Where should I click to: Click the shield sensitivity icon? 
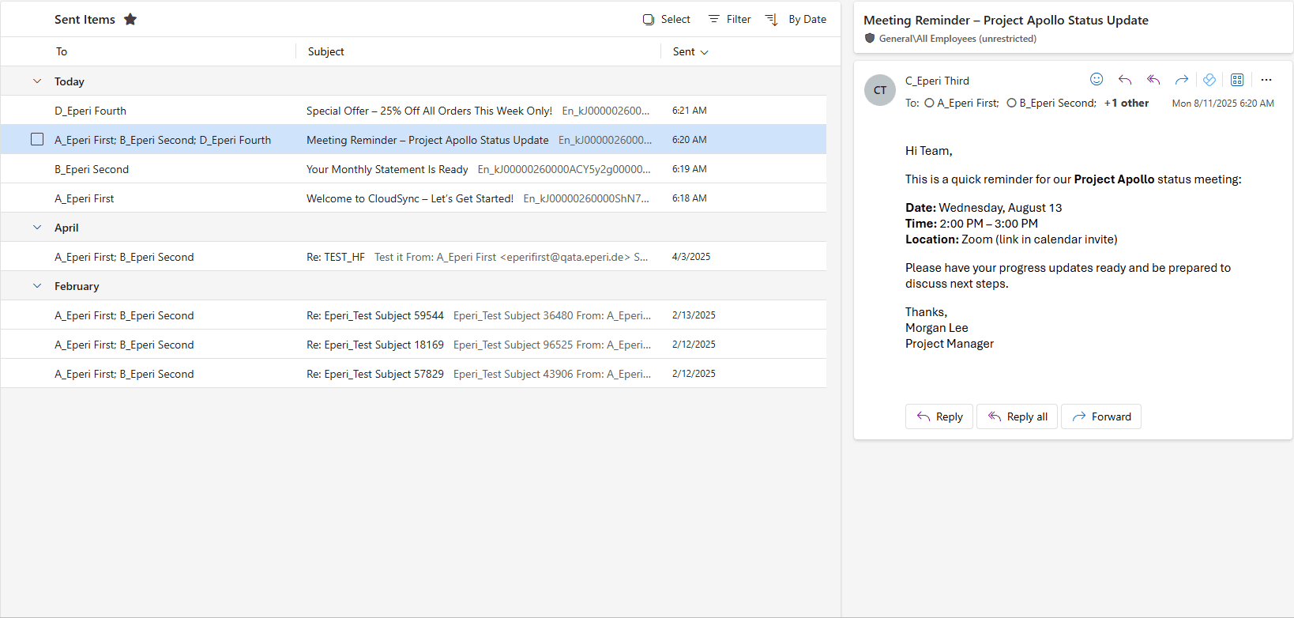[870, 38]
